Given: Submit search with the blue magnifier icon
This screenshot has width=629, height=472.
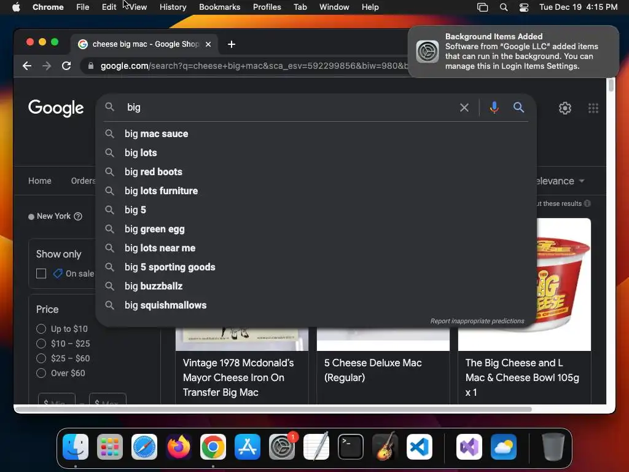Looking at the screenshot, I should point(518,108).
